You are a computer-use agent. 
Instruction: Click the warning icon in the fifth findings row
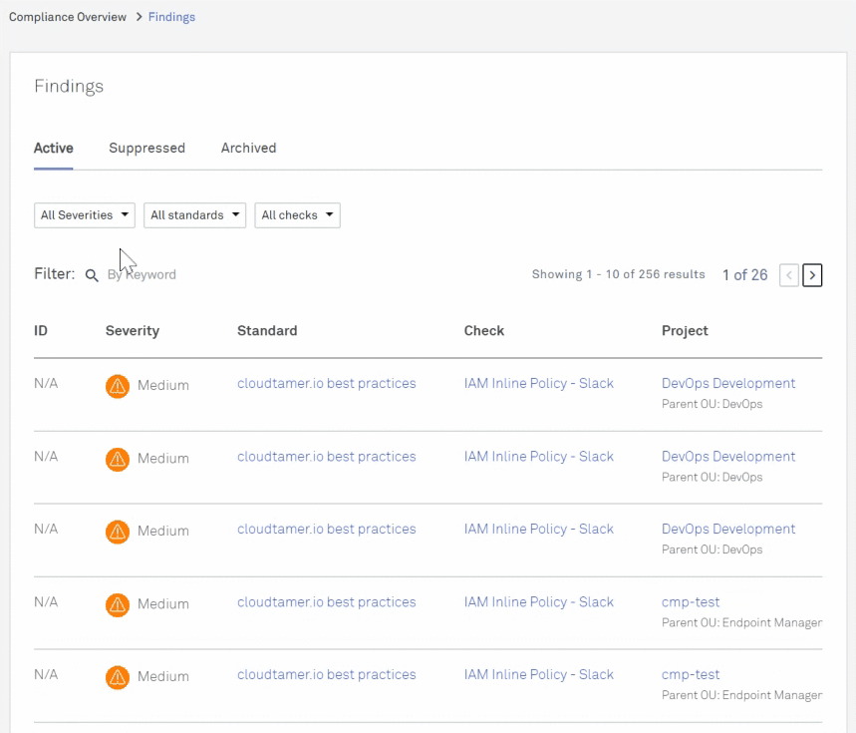coord(118,678)
